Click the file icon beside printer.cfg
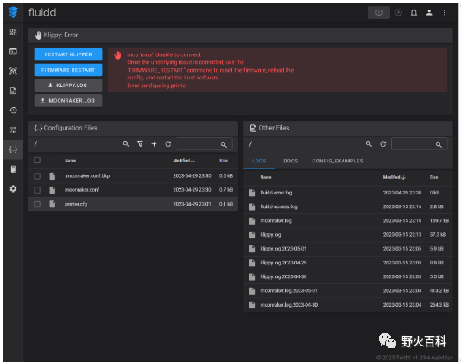The height and width of the screenshot is (362, 461). [x=53, y=204]
